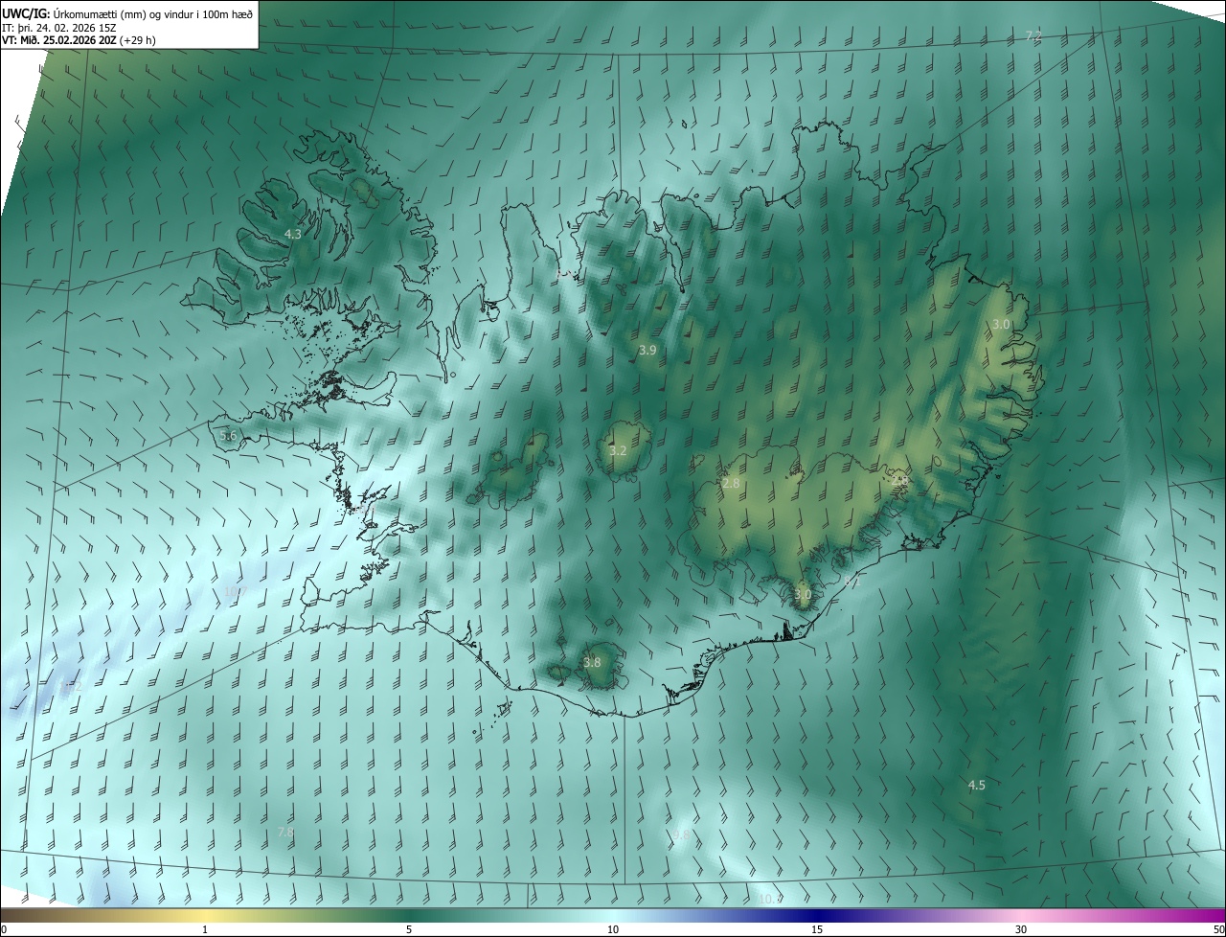The width and height of the screenshot is (1226, 937).
Task: Click the 3.9 value label in north-central Iceland
Action: click(x=647, y=351)
